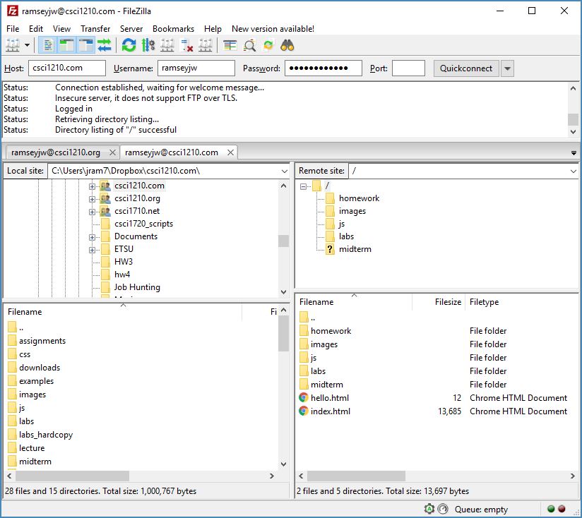The height and width of the screenshot is (518, 582).
Task: Click the Chrome icon next to index.html
Action: (304, 411)
